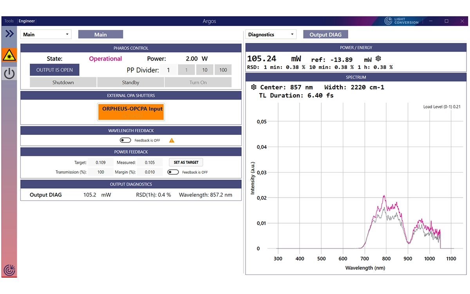The image size is (470, 294).
Task: Toggle the Power Feedback switch
Action: pyautogui.click(x=173, y=172)
